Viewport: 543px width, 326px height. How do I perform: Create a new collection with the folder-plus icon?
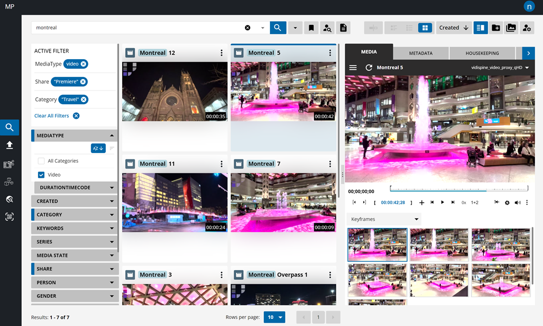[x=496, y=27]
